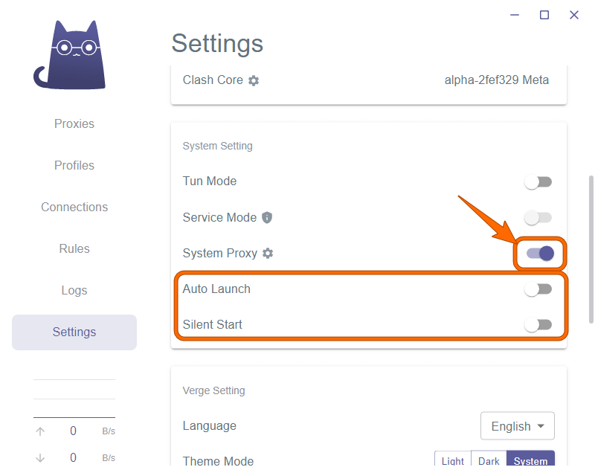
Task: Click the upload speed arrow icon
Action: coord(40,431)
